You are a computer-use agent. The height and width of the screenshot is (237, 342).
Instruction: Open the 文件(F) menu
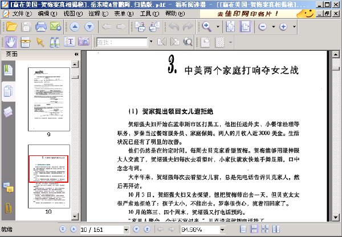[x=22, y=14]
